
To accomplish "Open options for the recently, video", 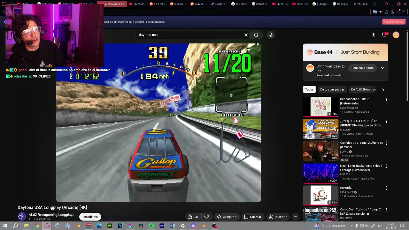I will click(x=387, y=188).
